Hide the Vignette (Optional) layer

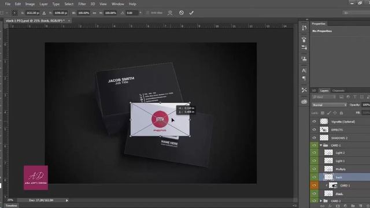(x=314, y=121)
